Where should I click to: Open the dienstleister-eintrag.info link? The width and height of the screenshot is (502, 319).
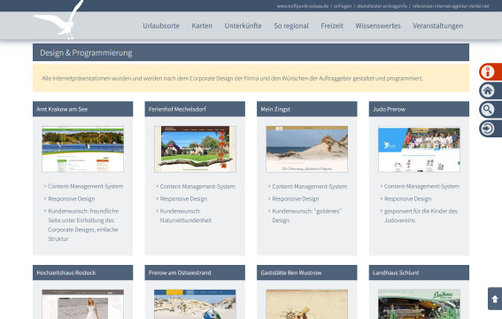(x=382, y=6)
